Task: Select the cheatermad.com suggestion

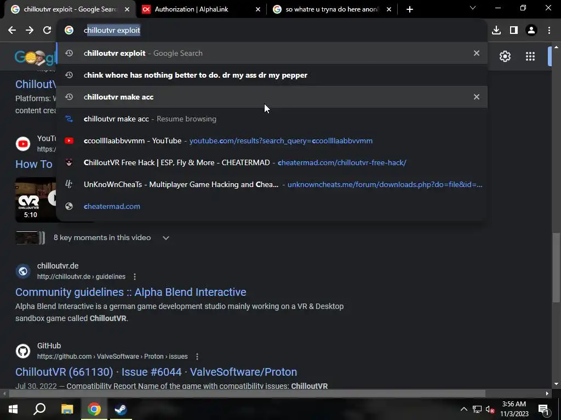Action: tap(272, 206)
